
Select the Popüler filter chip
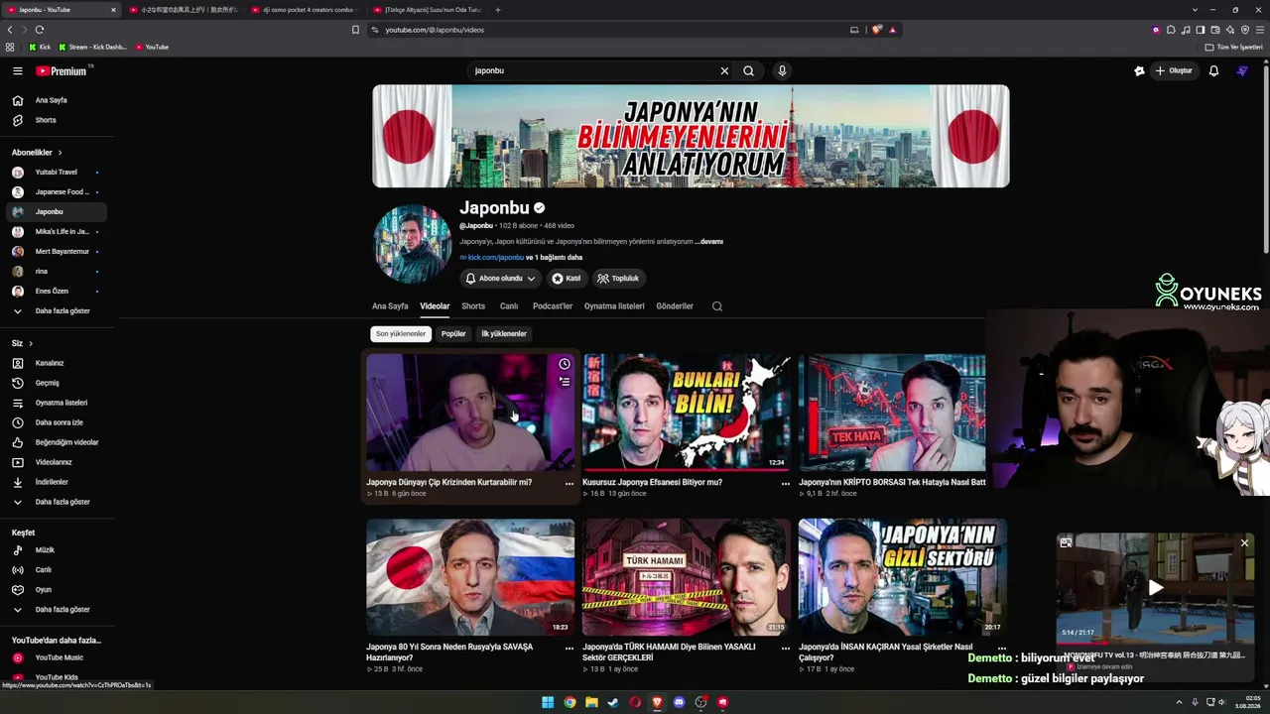click(x=453, y=334)
